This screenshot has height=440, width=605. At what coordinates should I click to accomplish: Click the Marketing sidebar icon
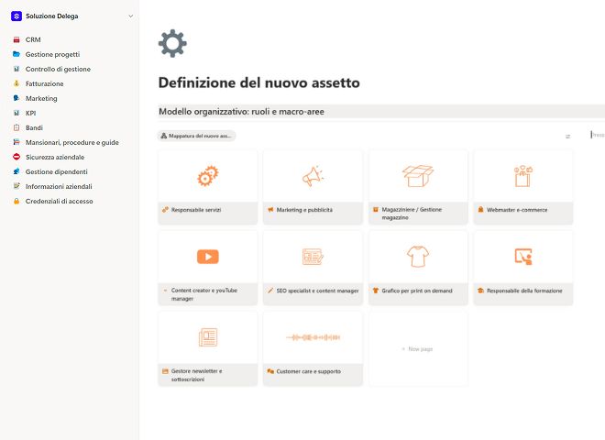point(16,98)
